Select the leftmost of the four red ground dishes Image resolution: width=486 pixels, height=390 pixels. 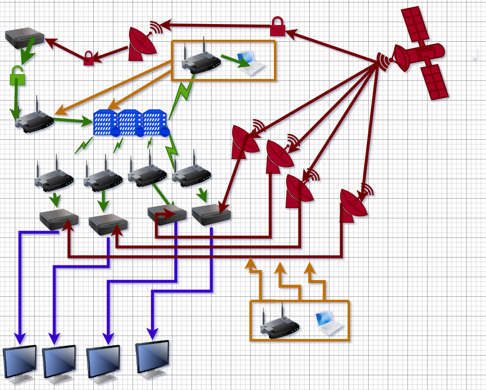coord(248,139)
